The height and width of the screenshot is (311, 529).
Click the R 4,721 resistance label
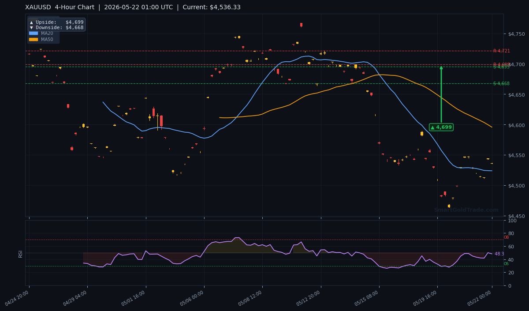point(501,51)
